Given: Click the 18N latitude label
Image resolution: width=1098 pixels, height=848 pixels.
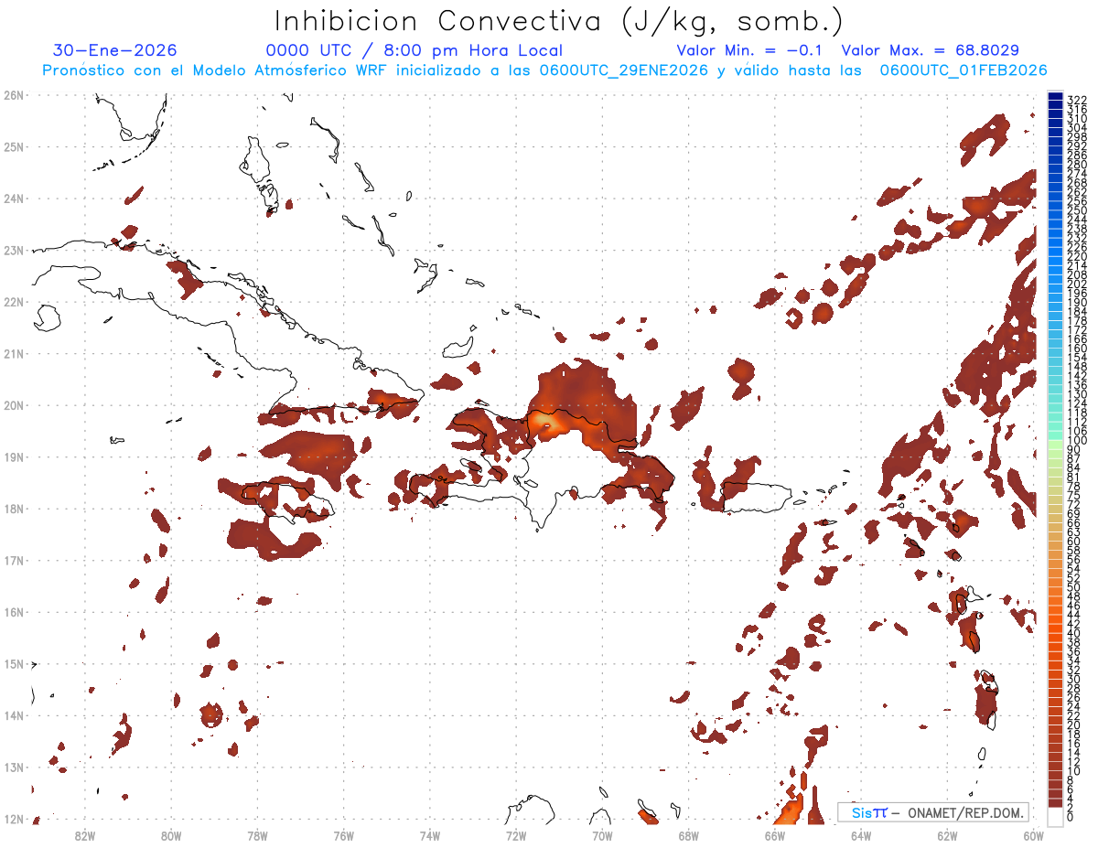Looking at the screenshot, I should [14, 509].
